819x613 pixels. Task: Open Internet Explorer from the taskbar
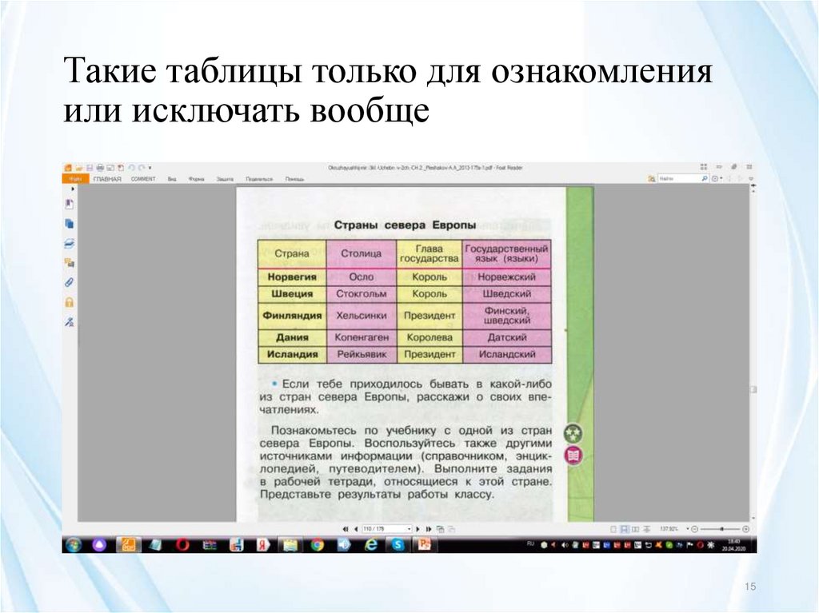[x=371, y=545]
